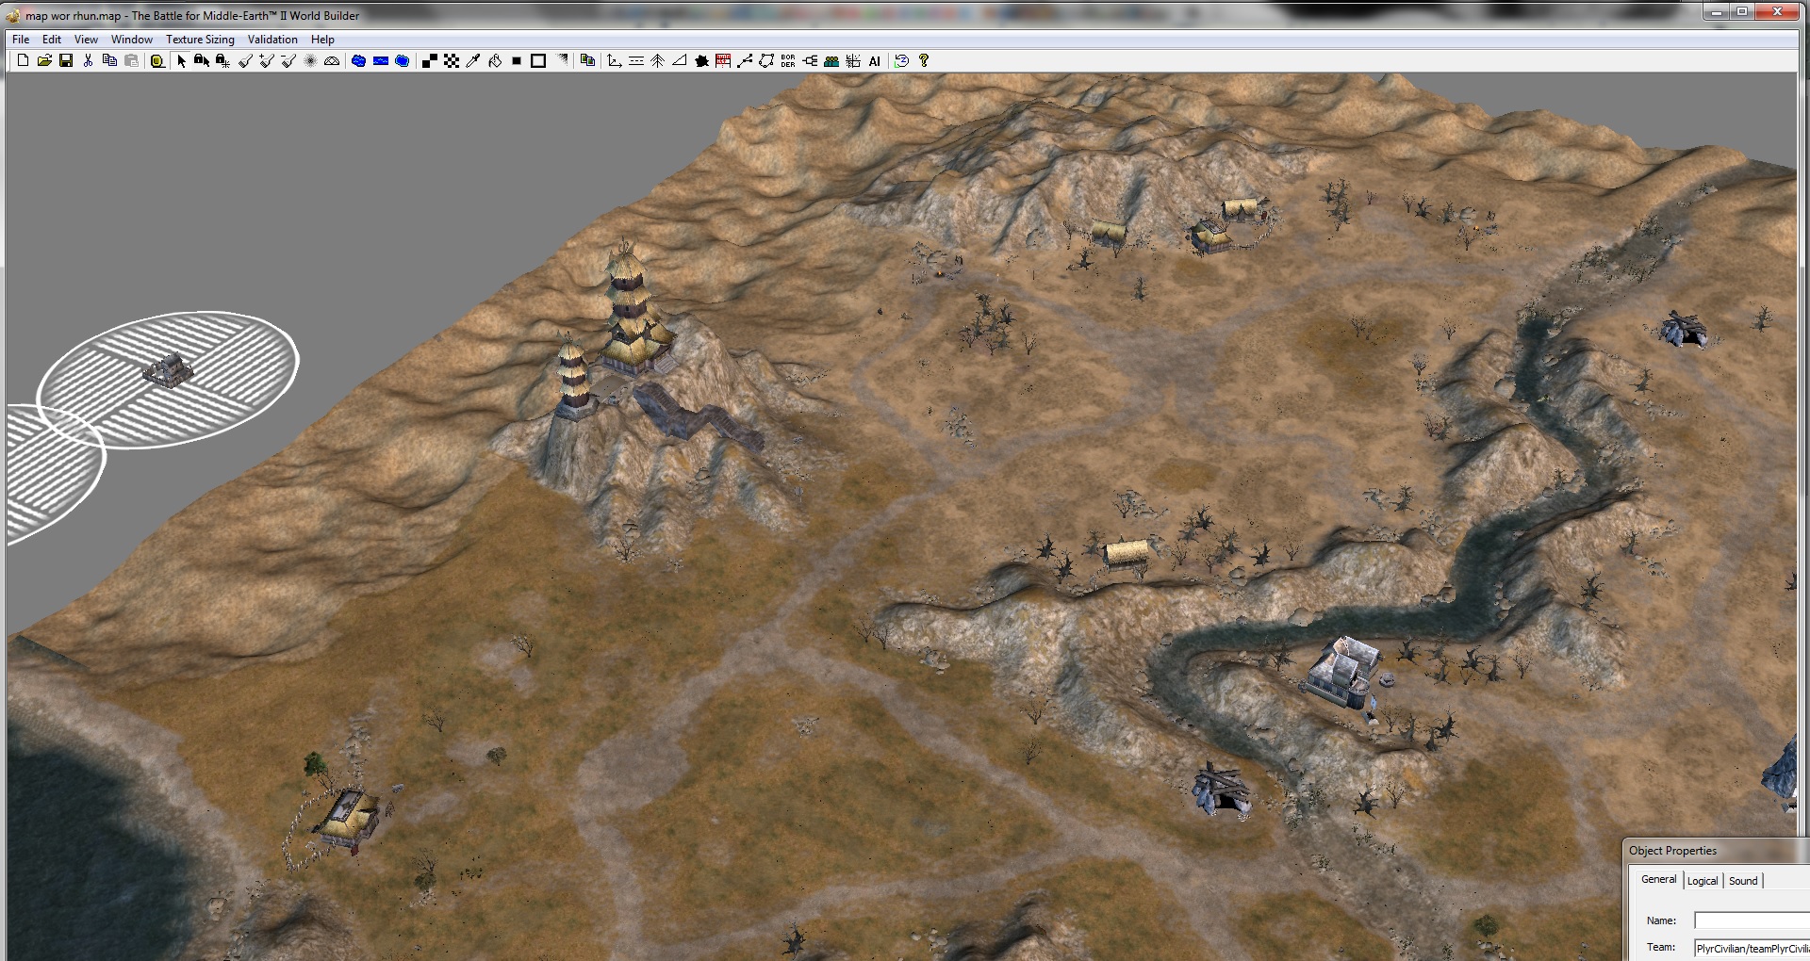
Task: Select the axes ramp tool
Action: [x=615, y=60]
